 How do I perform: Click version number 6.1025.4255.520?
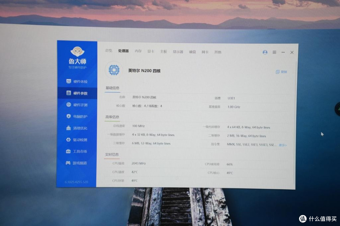coord(76,182)
